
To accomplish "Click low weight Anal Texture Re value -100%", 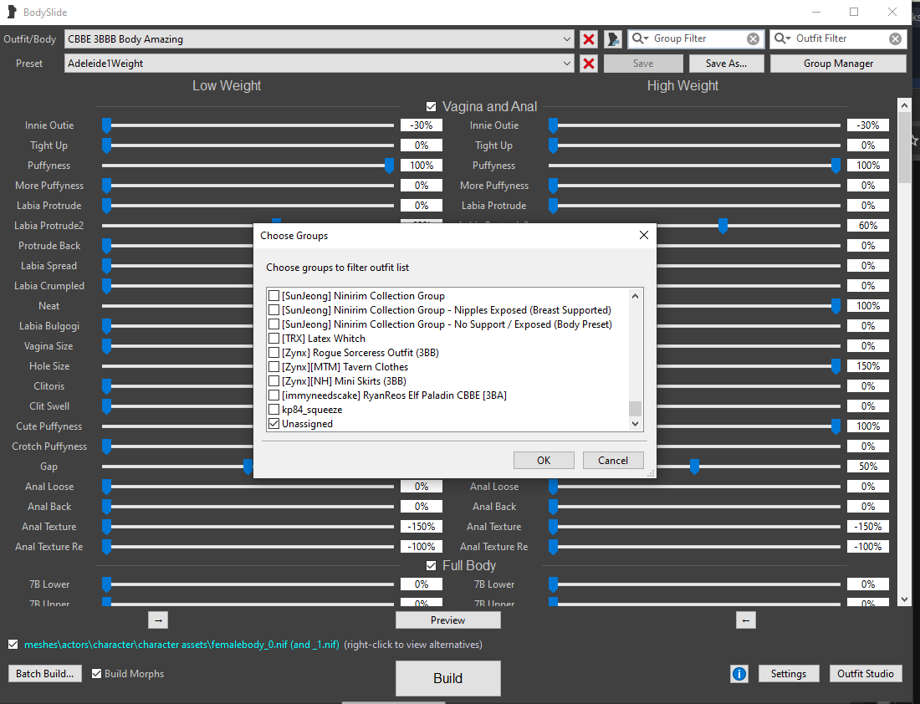I will [422, 547].
